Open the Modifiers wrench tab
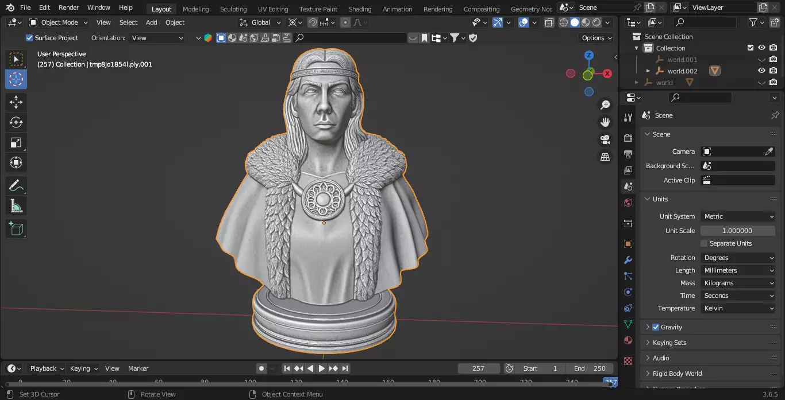 pos(628,260)
